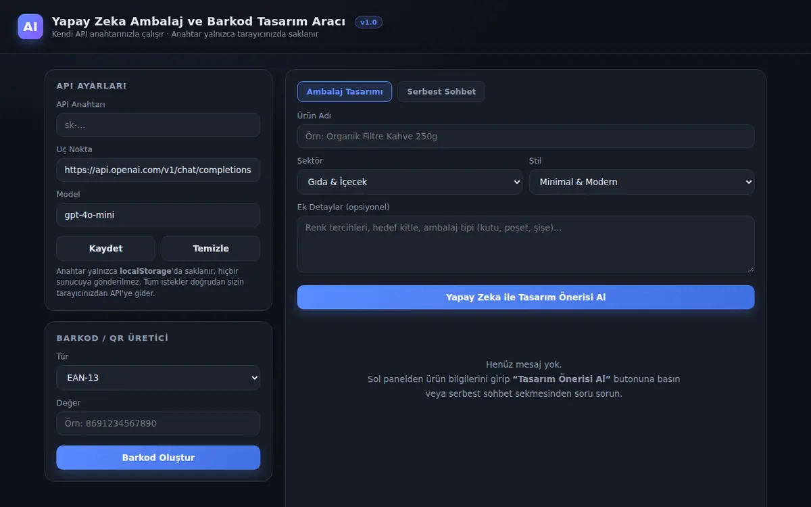Click the subtitle about Kendi API anahtarınızla
811x507 pixels.
(x=185, y=34)
